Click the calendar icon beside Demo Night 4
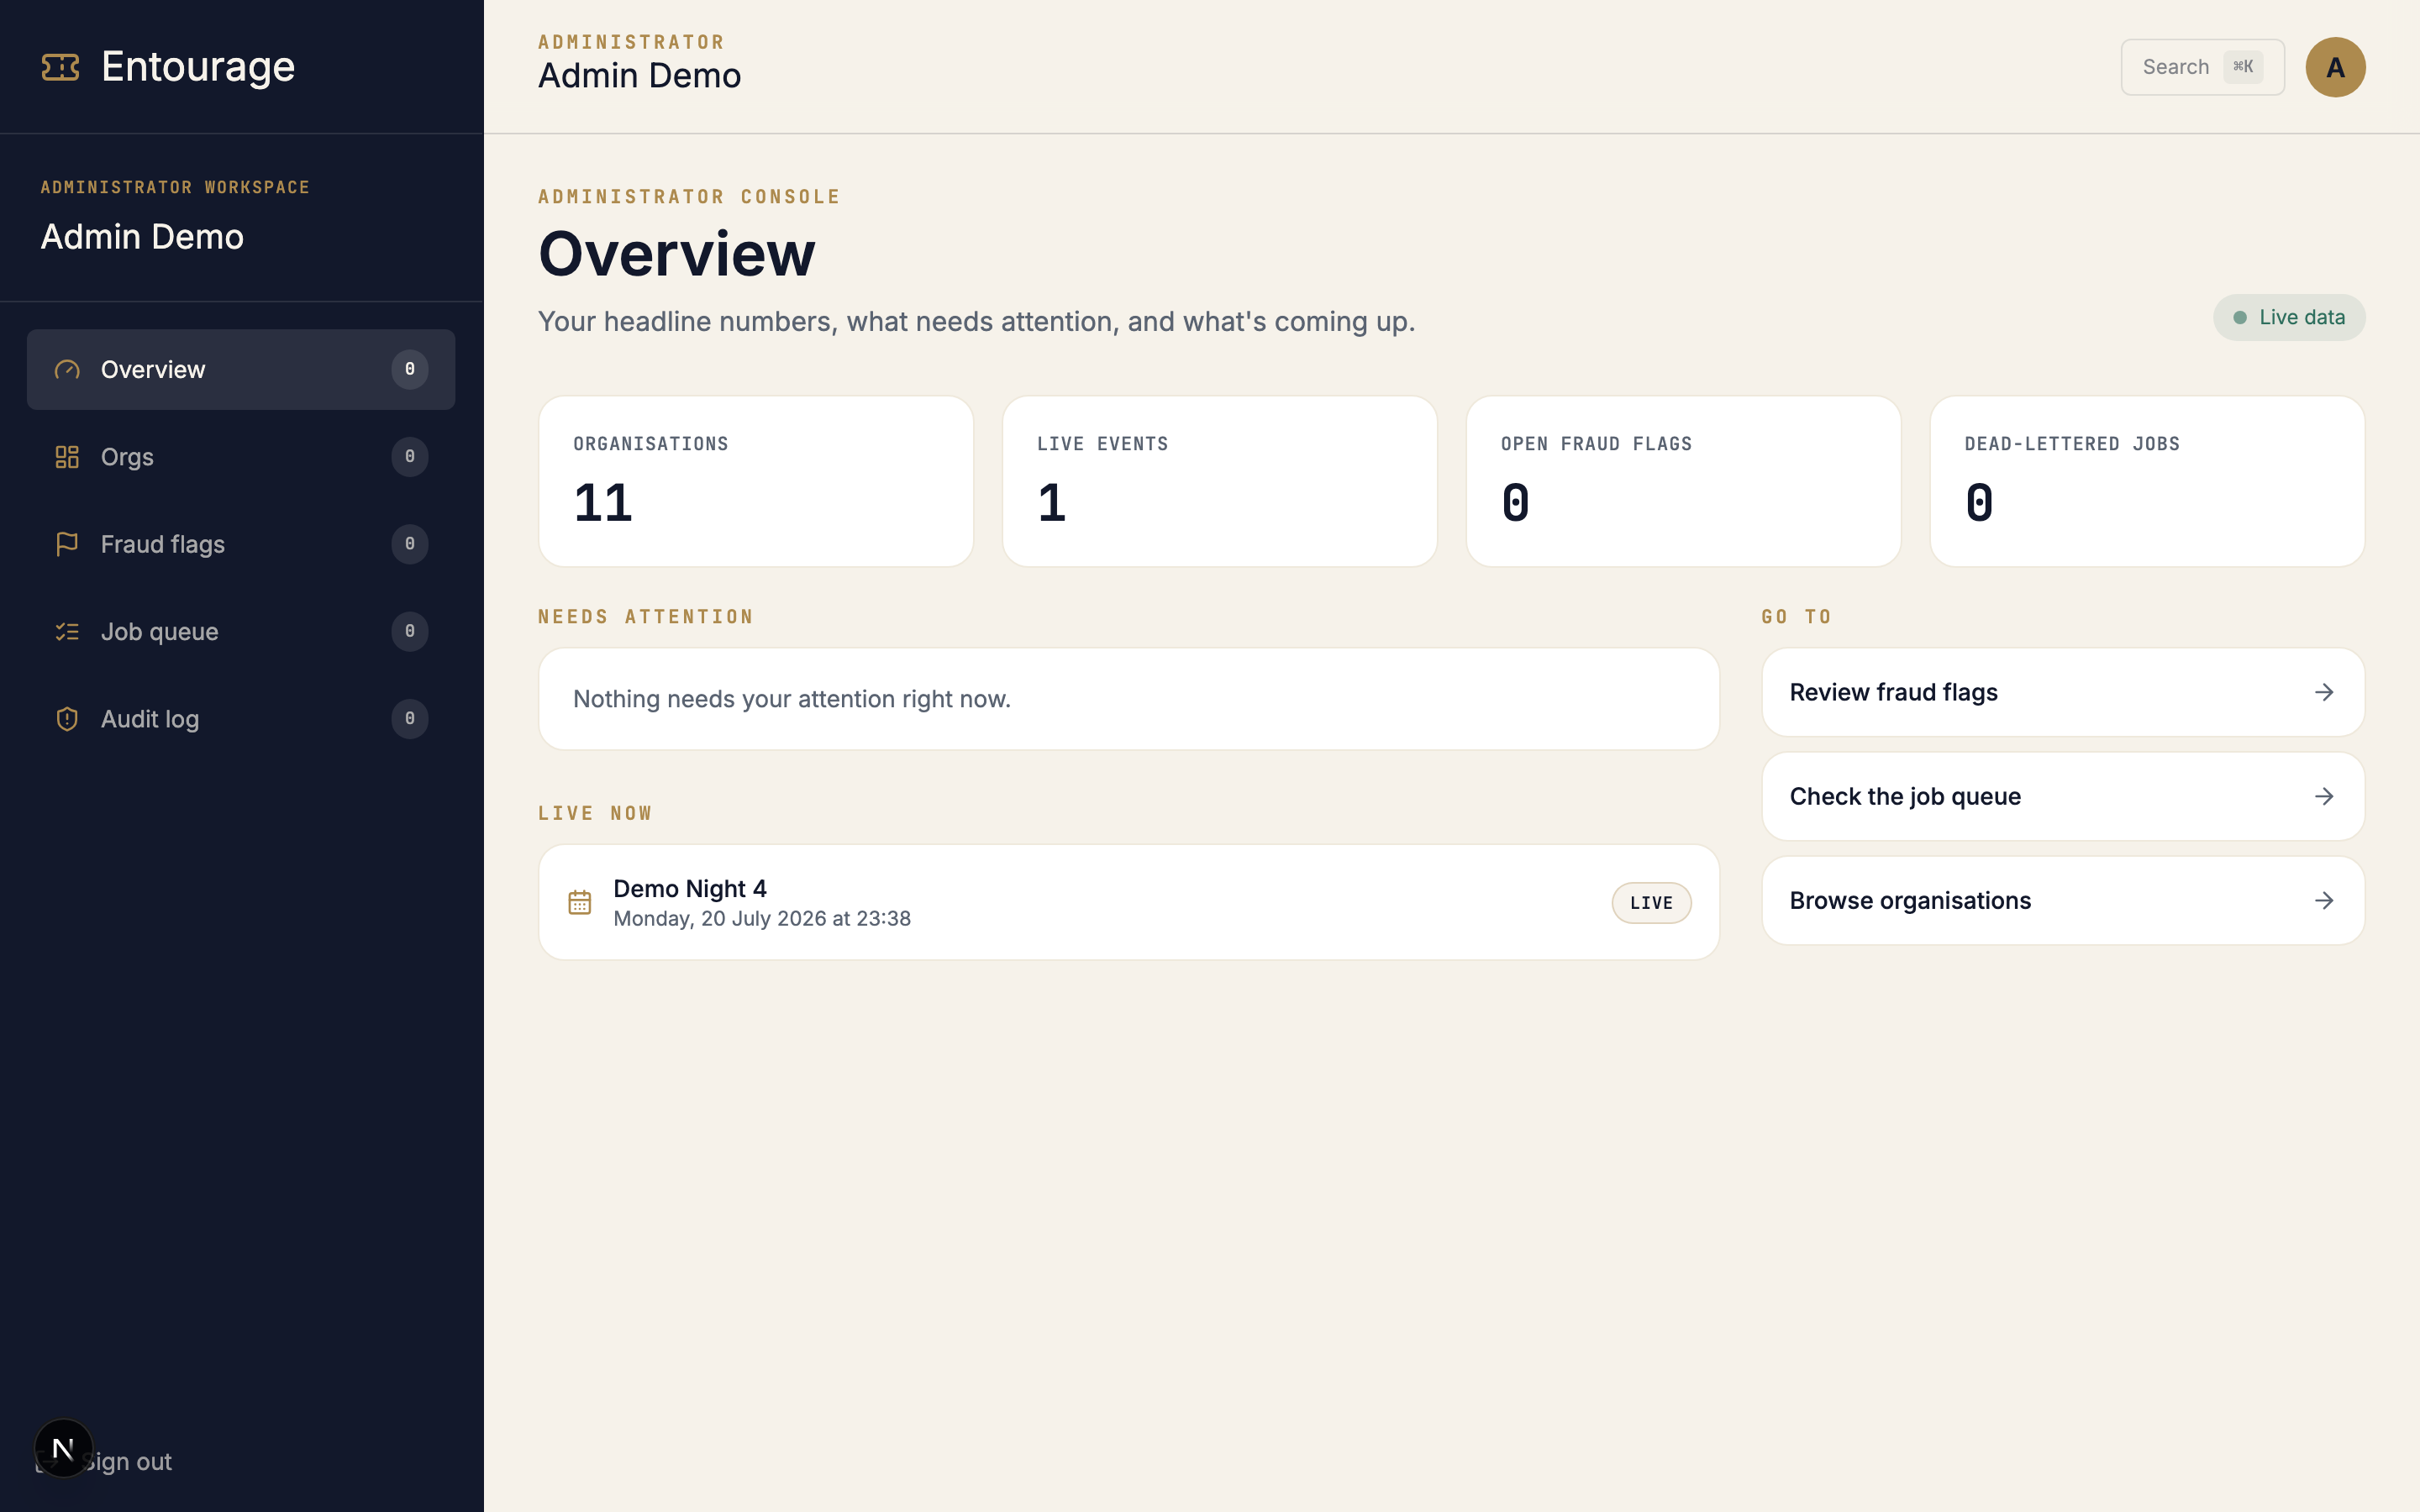The width and height of the screenshot is (2420, 1512). pos(580,902)
